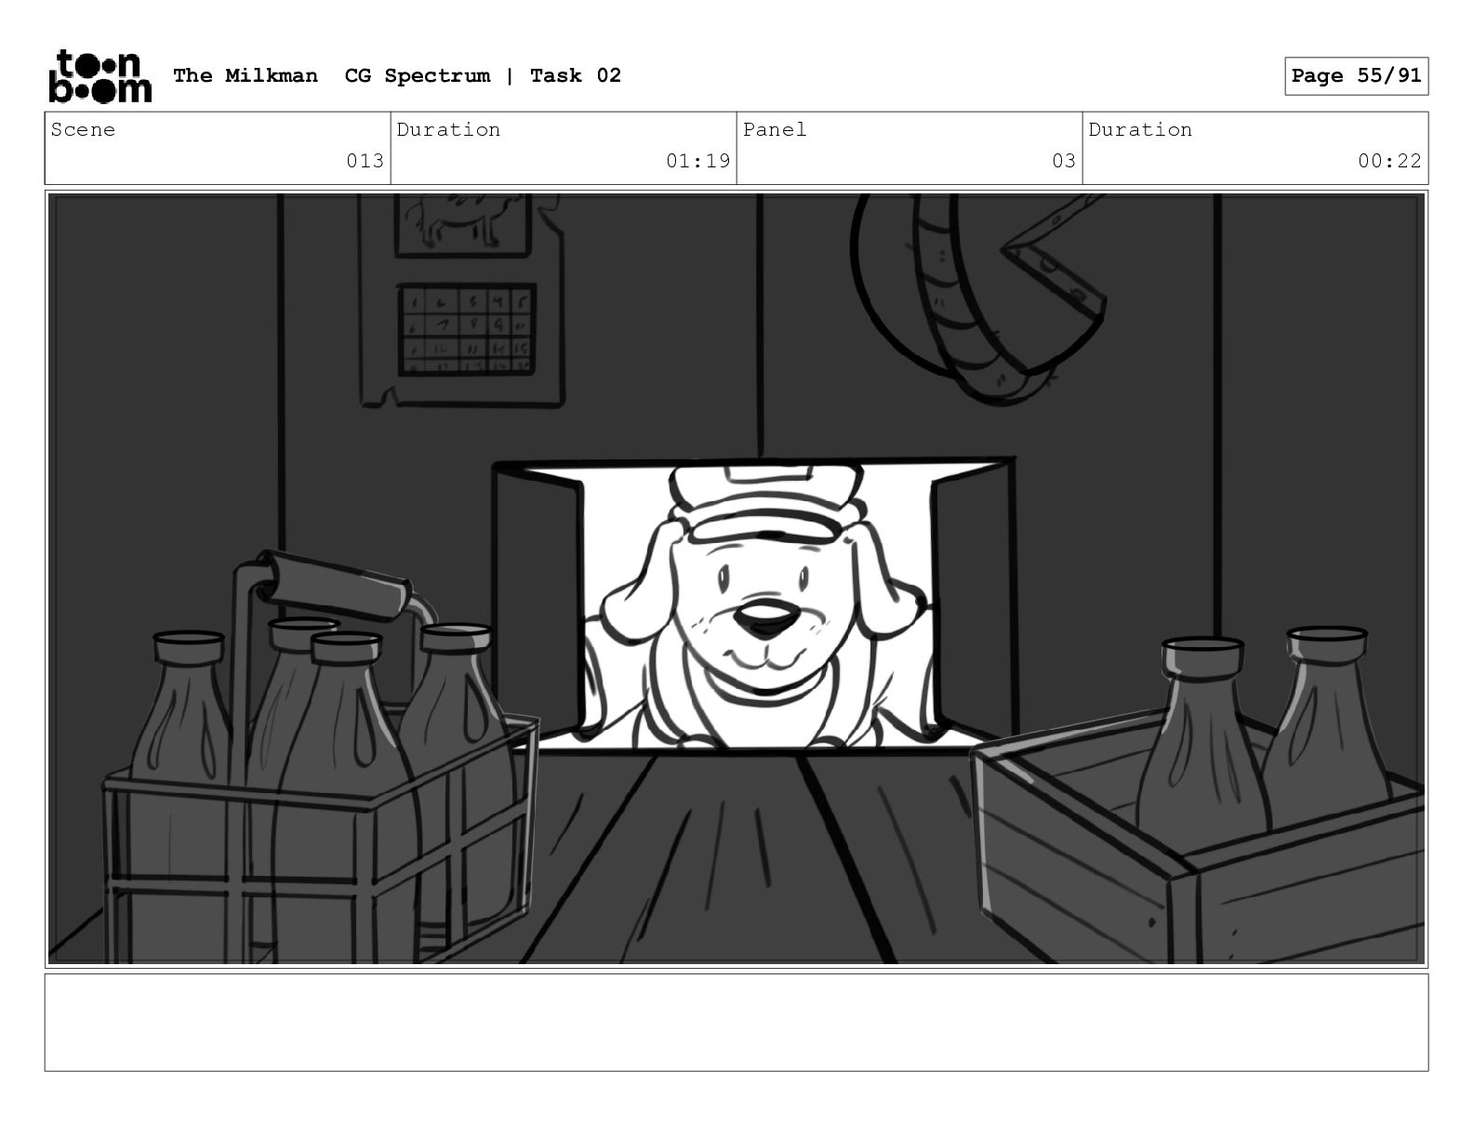Click the panel number '03'
This screenshot has height=1138, width=1473.
[x=1064, y=161]
